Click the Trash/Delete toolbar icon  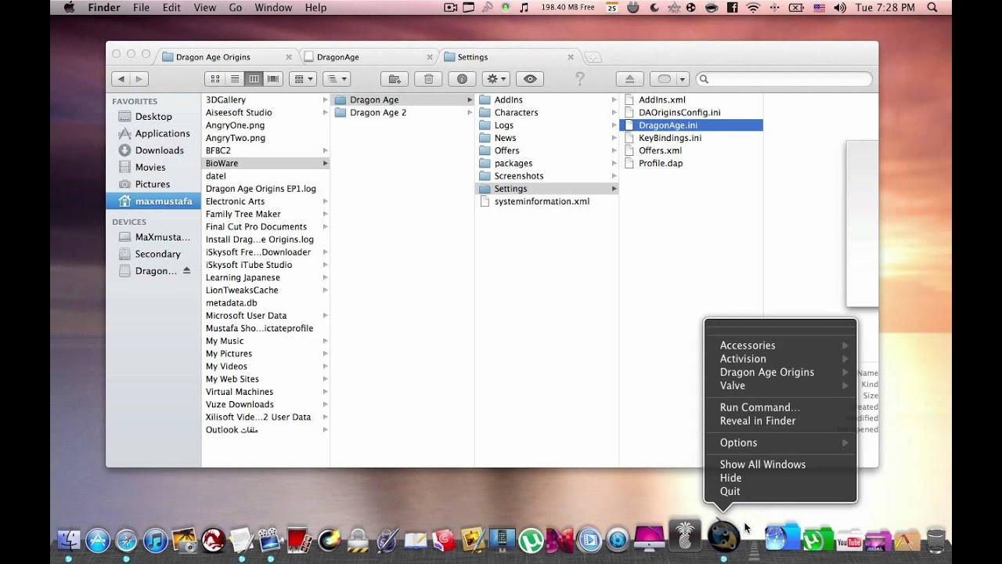pos(428,79)
